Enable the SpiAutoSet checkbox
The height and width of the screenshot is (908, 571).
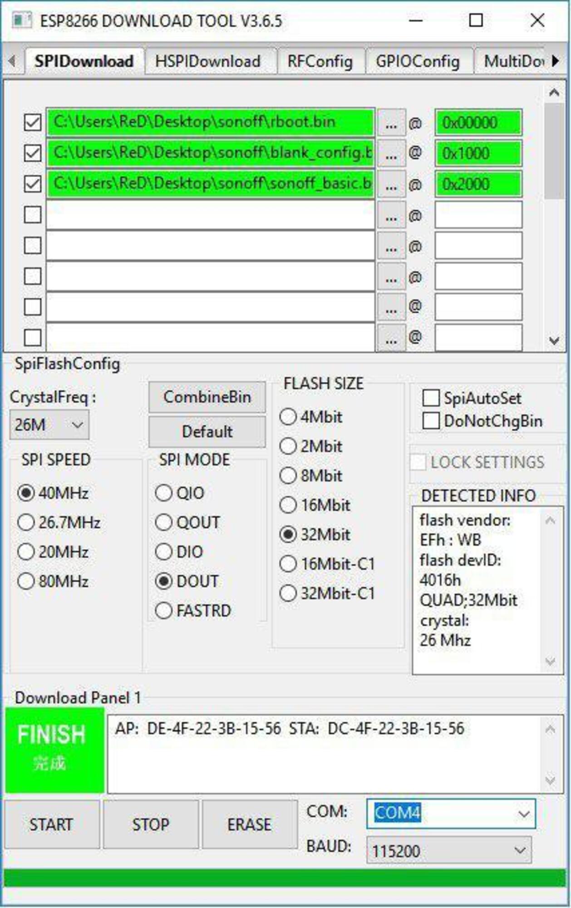point(431,398)
